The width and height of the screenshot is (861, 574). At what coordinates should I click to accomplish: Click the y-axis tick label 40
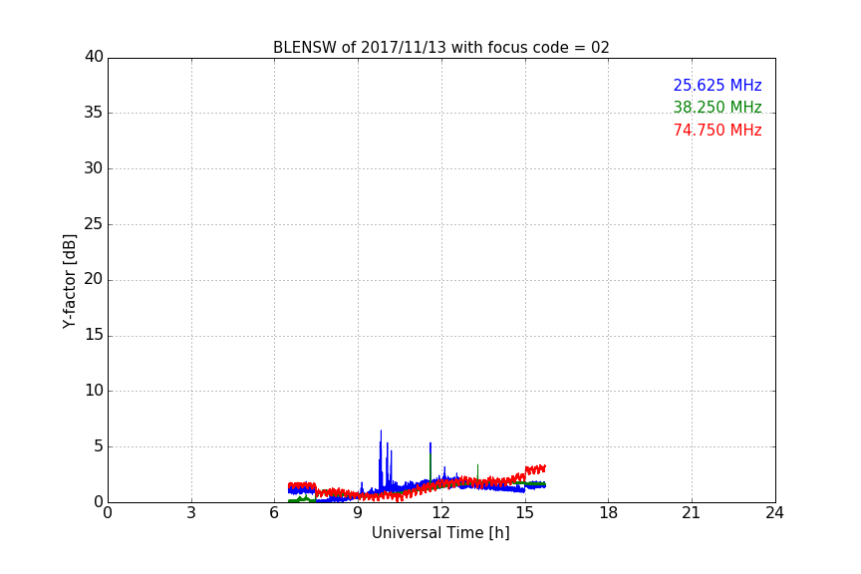94,57
